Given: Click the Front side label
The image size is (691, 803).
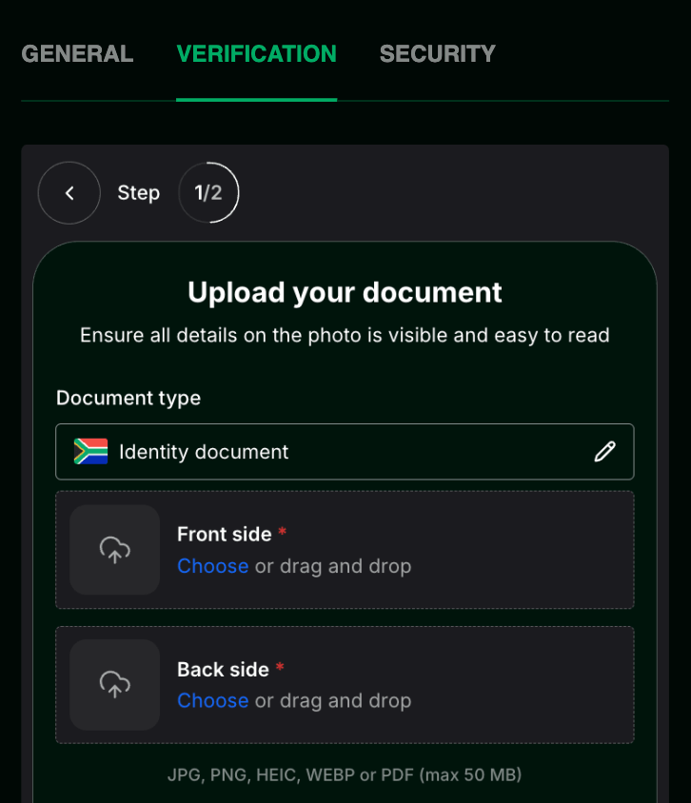Looking at the screenshot, I should tap(225, 534).
